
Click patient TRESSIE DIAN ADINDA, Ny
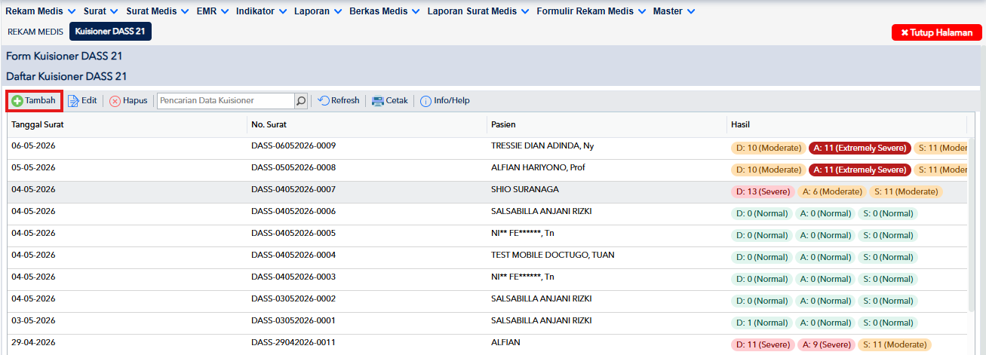click(x=542, y=145)
